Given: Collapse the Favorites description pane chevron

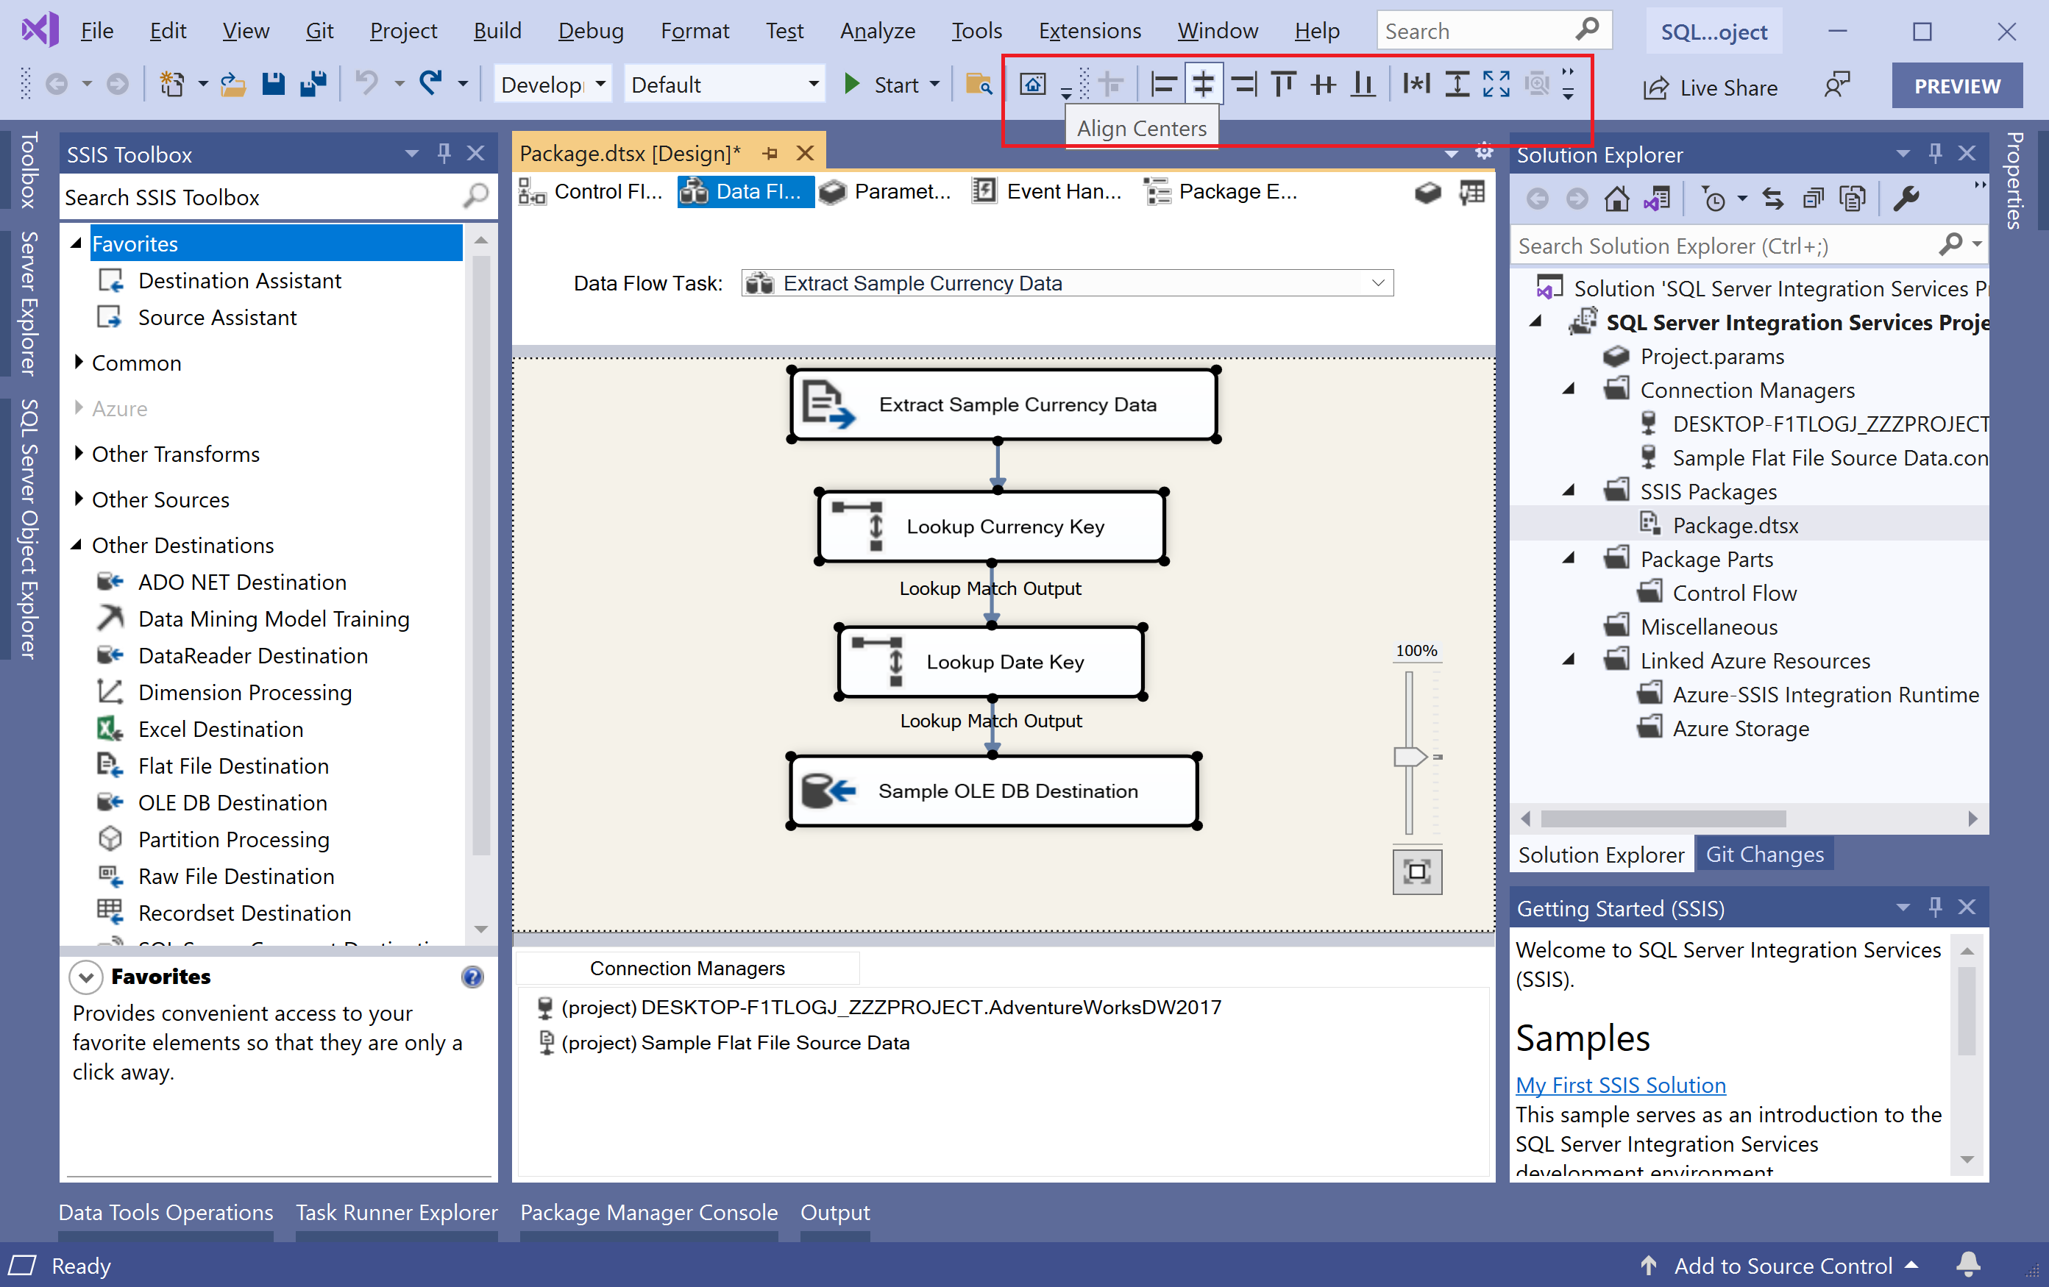Looking at the screenshot, I should coord(86,977).
